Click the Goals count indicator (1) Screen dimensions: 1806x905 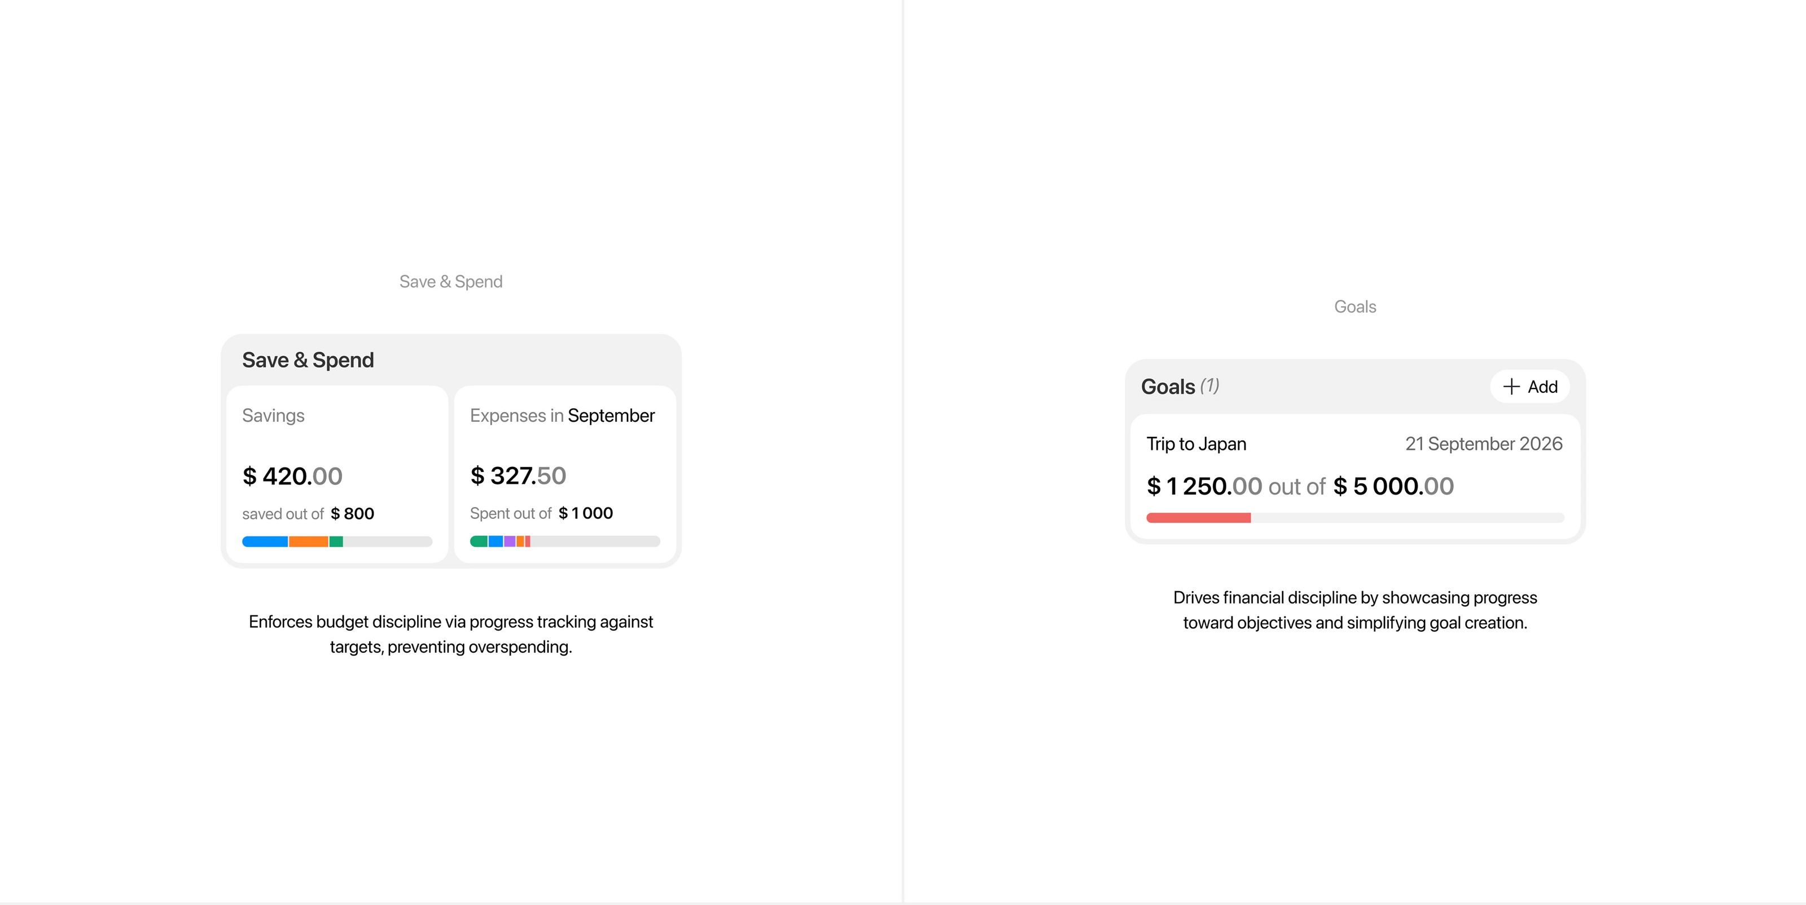tap(1209, 386)
